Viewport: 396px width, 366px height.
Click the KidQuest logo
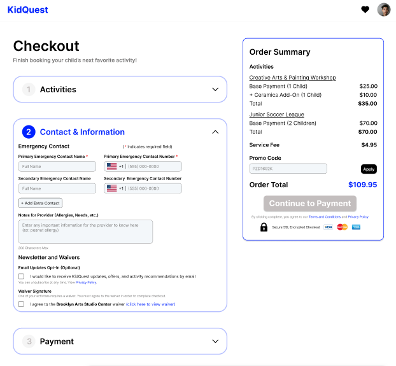pos(27,10)
